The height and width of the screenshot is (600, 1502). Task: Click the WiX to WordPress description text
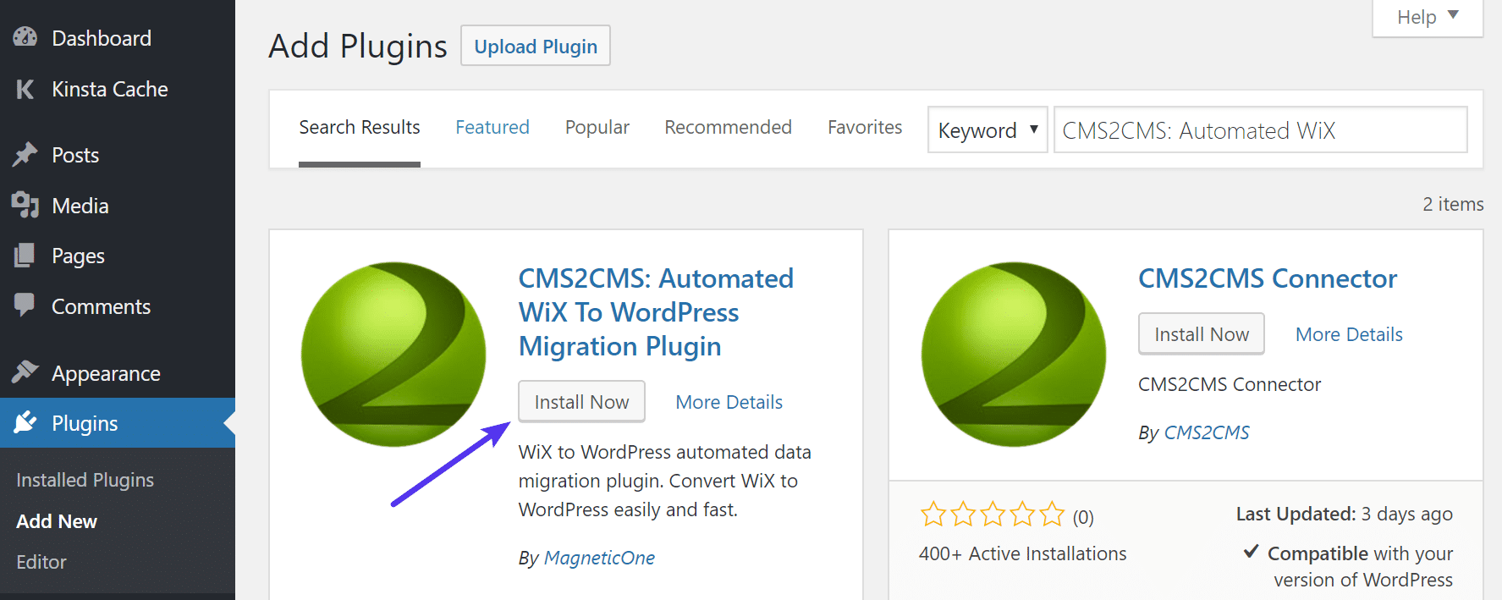[x=665, y=481]
